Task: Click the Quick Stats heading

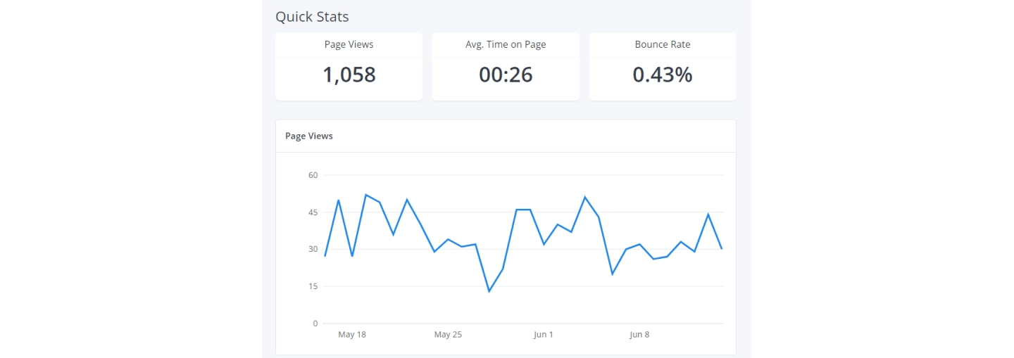Action: click(x=311, y=17)
